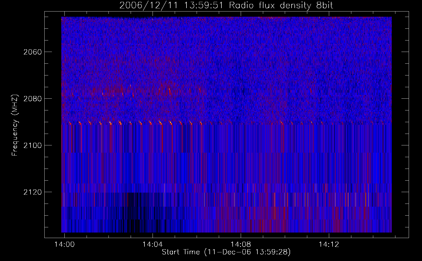Screen dimensions: 422x261
Task: Click the 14:12 time tick label
Action: point(329,244)
